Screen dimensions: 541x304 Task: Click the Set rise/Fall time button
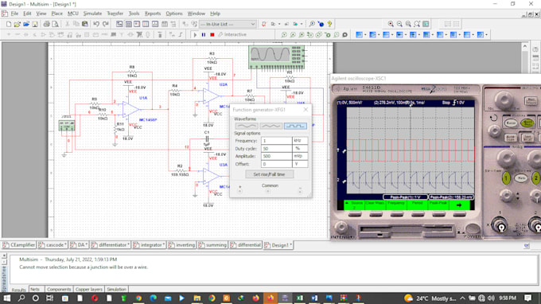point(270,174)
